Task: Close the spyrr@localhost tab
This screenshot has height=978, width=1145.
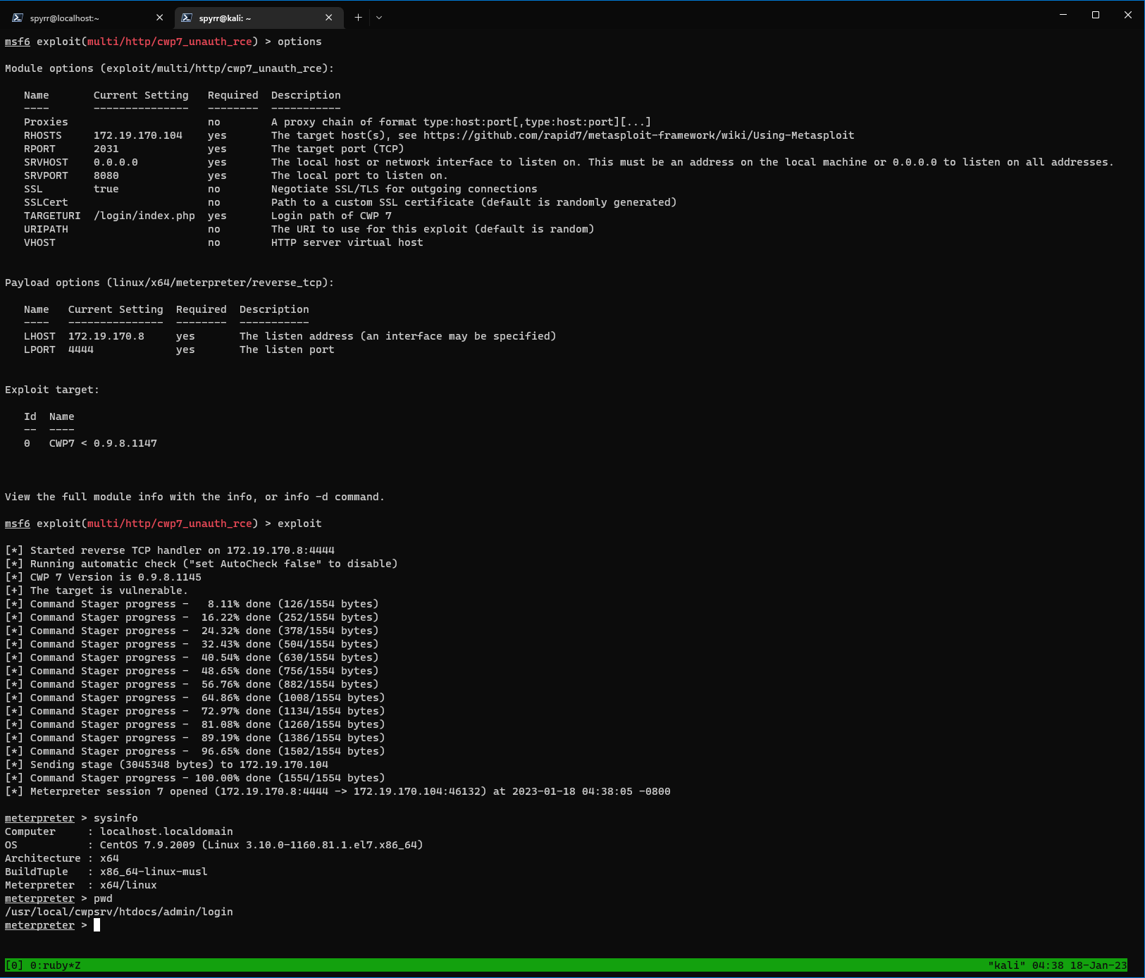Action: (x=159, y=18)
